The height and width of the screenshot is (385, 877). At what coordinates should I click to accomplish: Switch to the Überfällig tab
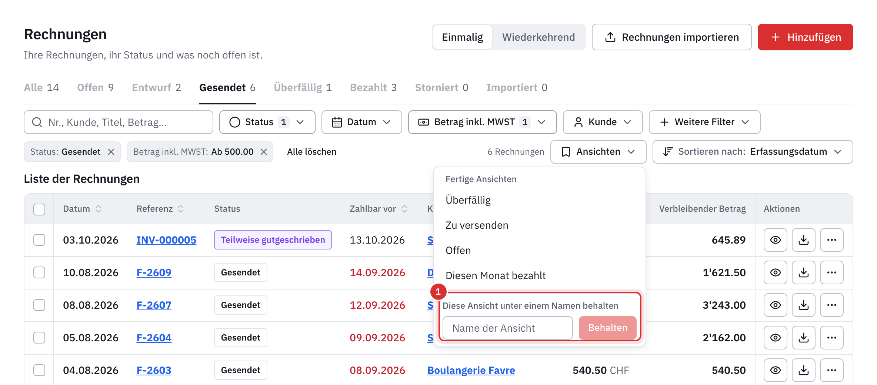[x=303, y=88]
